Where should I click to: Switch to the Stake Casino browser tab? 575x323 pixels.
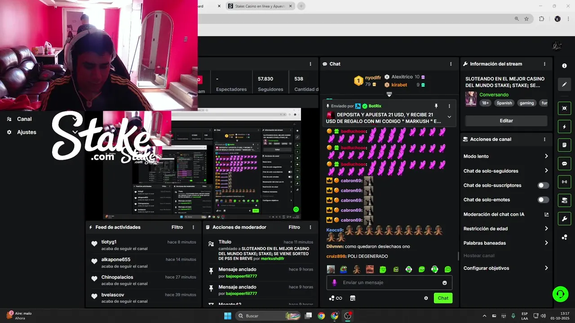260,6
